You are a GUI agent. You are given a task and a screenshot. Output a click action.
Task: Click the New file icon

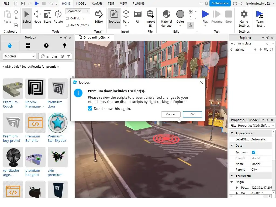coord(16,4)
